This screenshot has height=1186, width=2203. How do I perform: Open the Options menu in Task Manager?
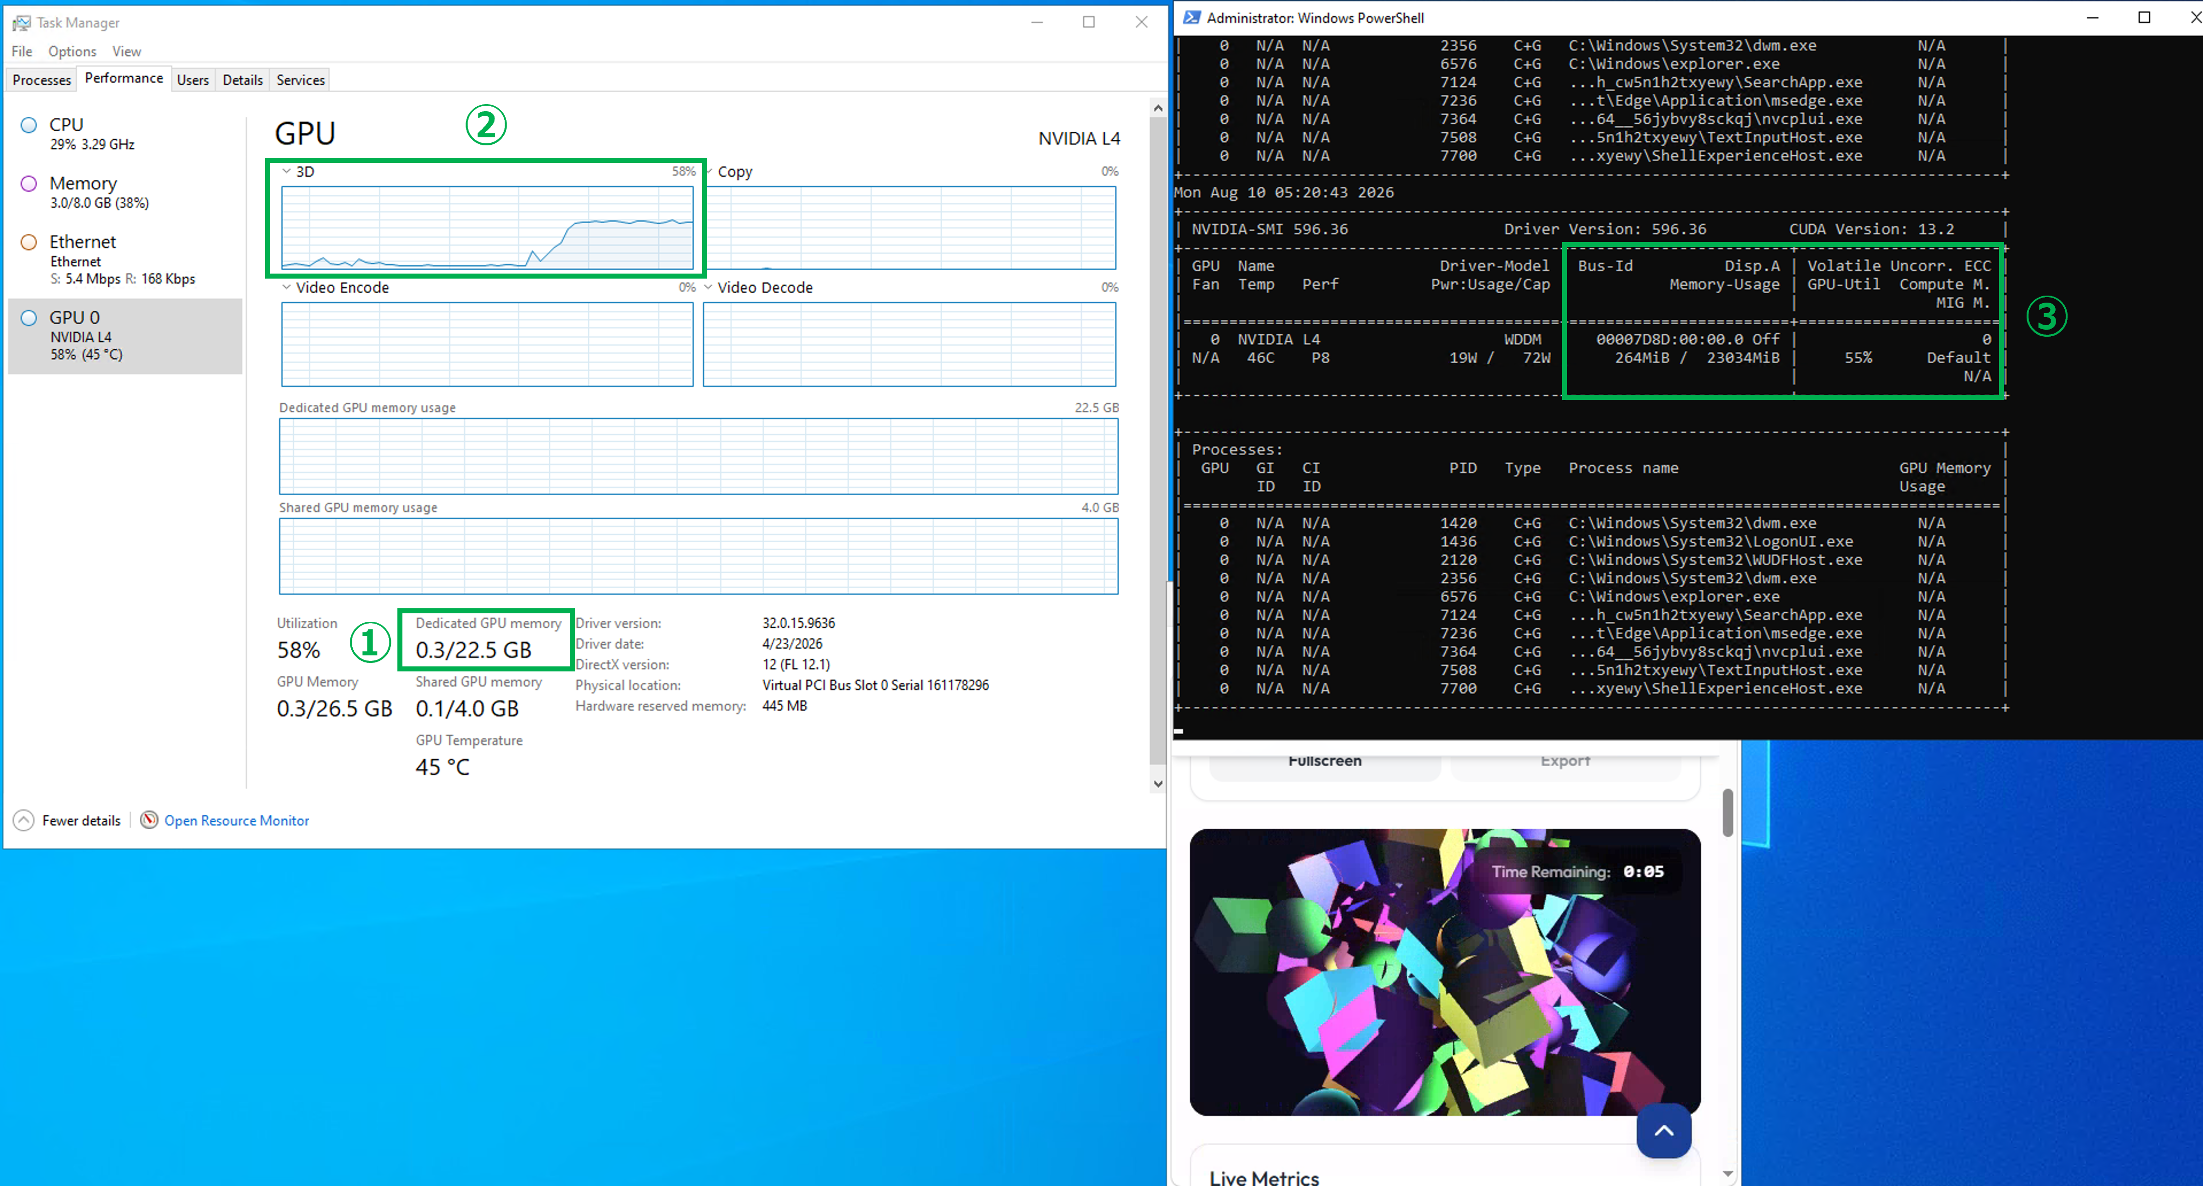tap(72, 51)
